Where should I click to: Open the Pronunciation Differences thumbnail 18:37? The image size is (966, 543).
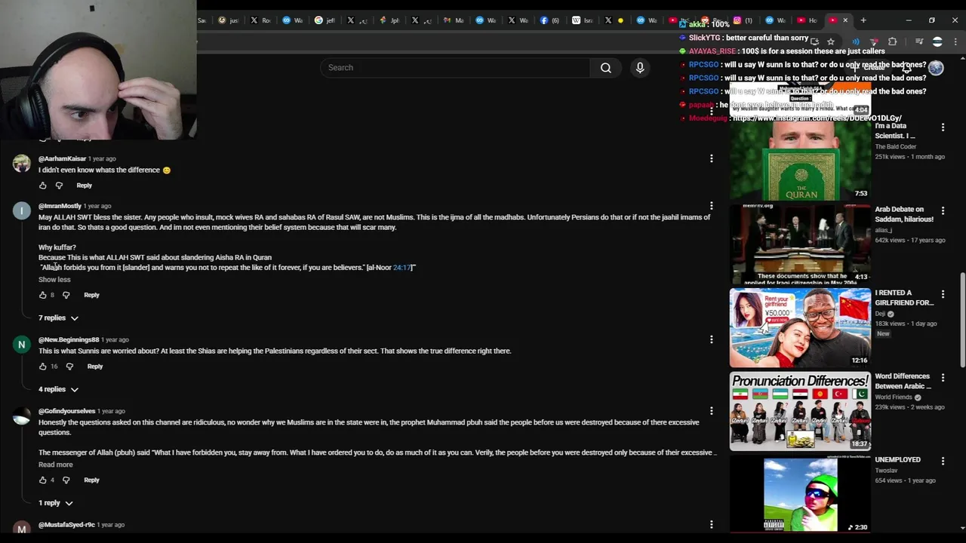coord(800,410)
